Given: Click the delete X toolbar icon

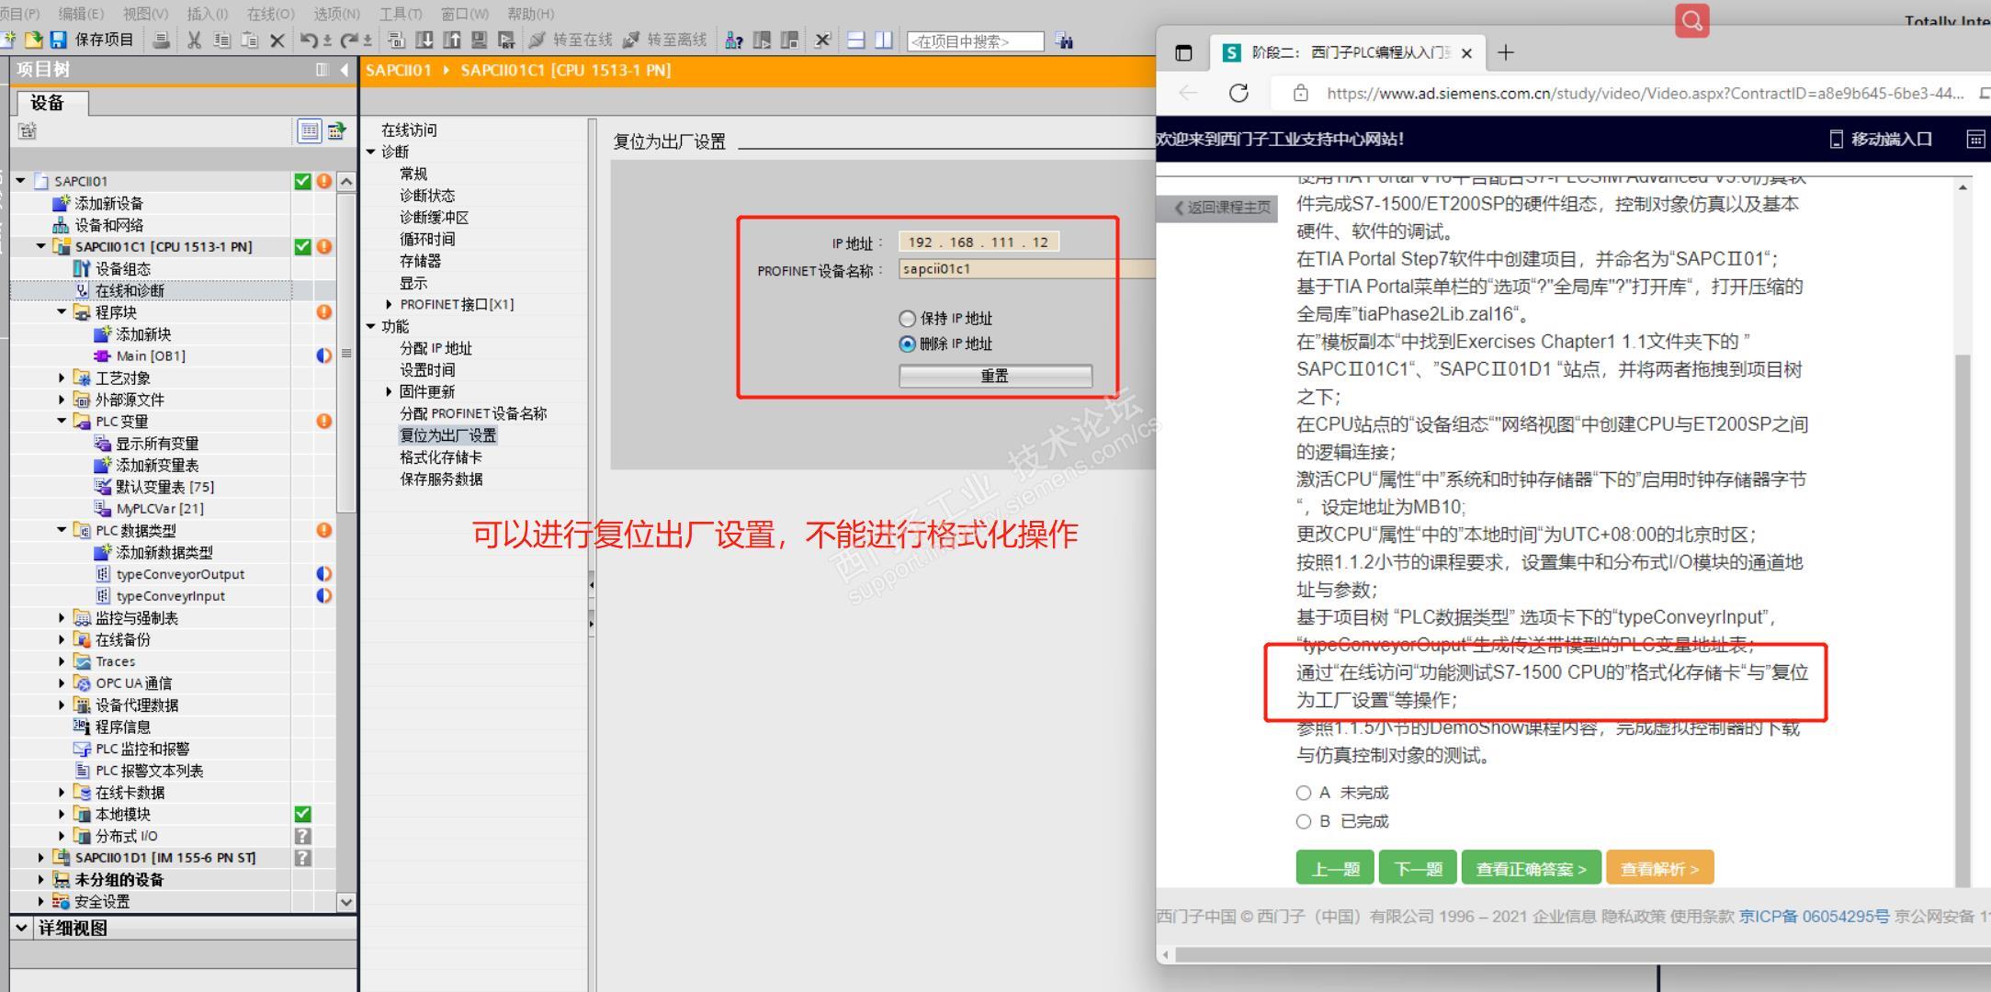Looking at the screenshot, I should (277, 40).
